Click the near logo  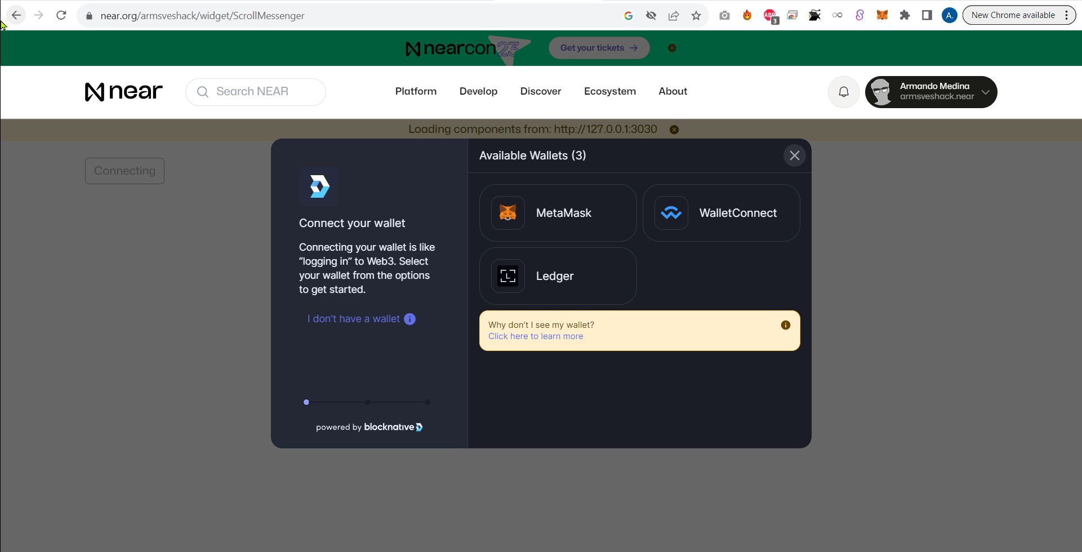coord(124,91)
